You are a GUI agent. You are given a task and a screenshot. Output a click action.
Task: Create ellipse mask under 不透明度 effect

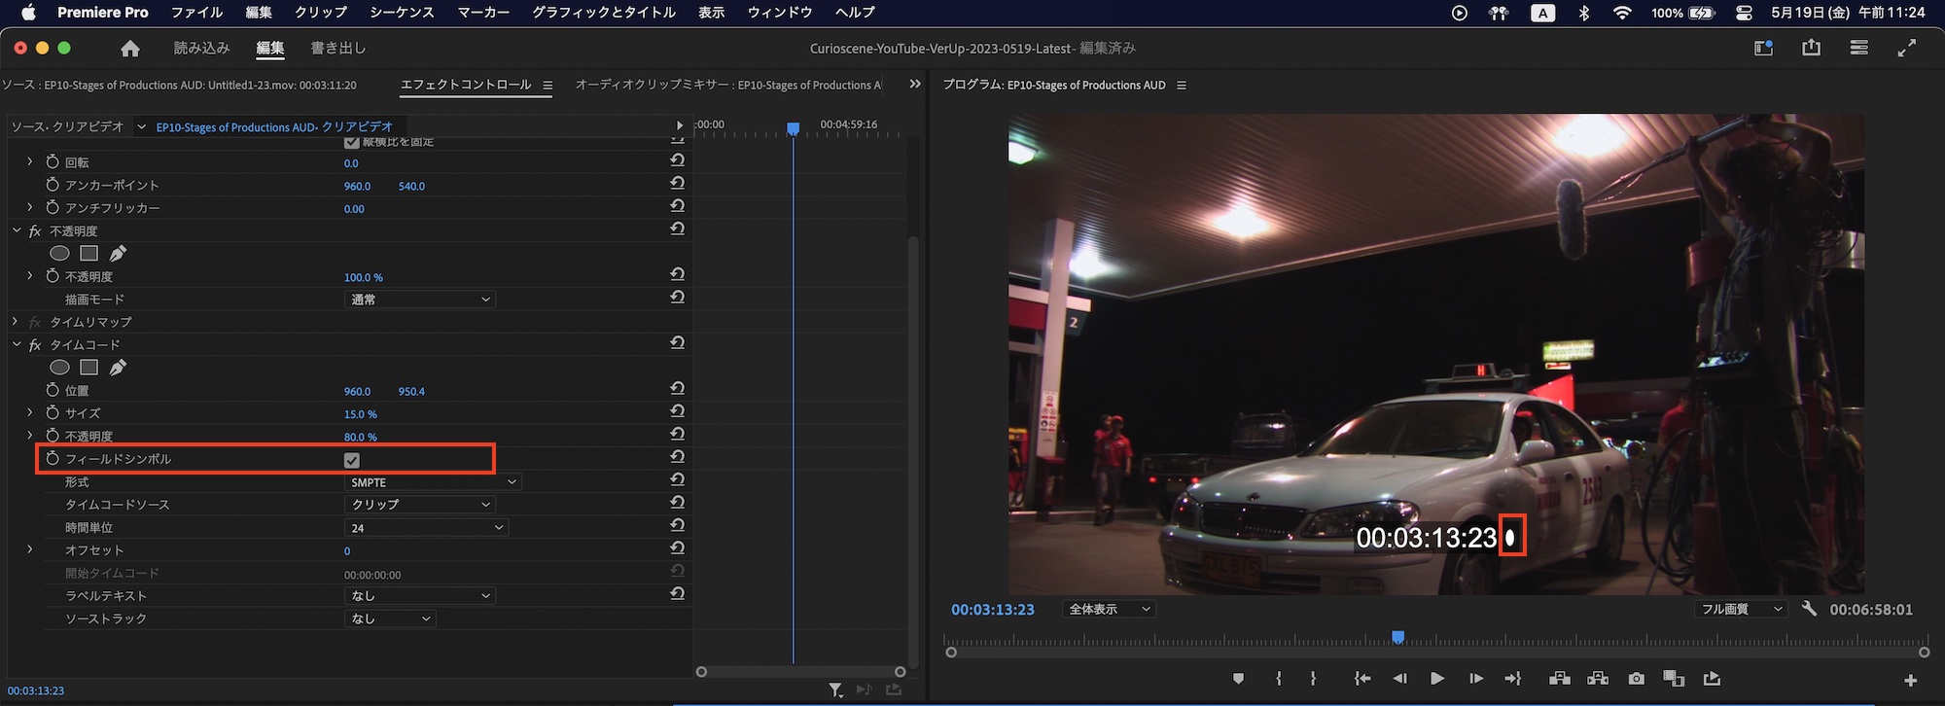click(59, 254)
